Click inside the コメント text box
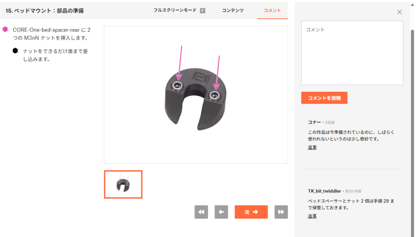This screenshot has height=237, width=420. (x=352, y=53)
